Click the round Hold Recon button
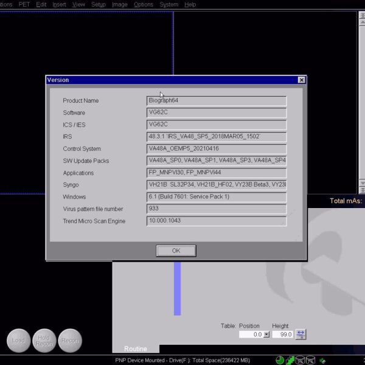 [x=44, y=340]
